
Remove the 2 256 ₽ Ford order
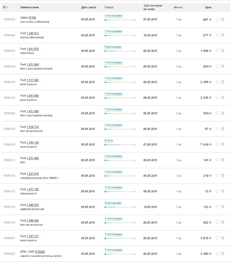click(x=223, y=82)
